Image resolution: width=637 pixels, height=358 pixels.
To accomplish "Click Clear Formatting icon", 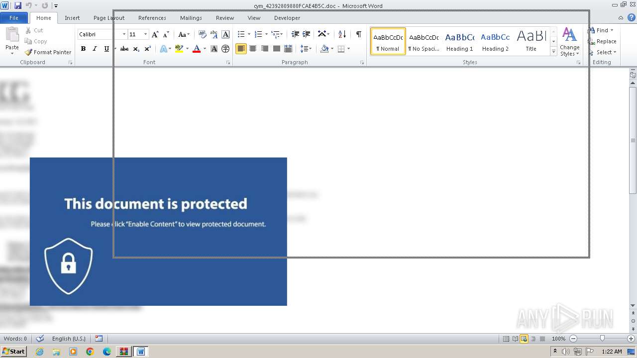I will (202, 34).
